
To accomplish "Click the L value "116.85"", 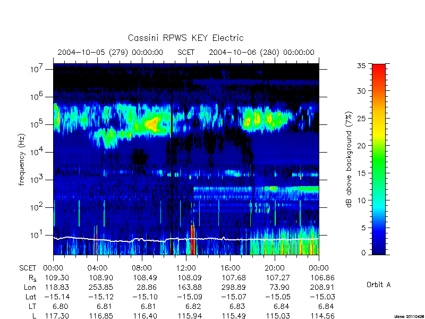I will click(x=101, y=316).
